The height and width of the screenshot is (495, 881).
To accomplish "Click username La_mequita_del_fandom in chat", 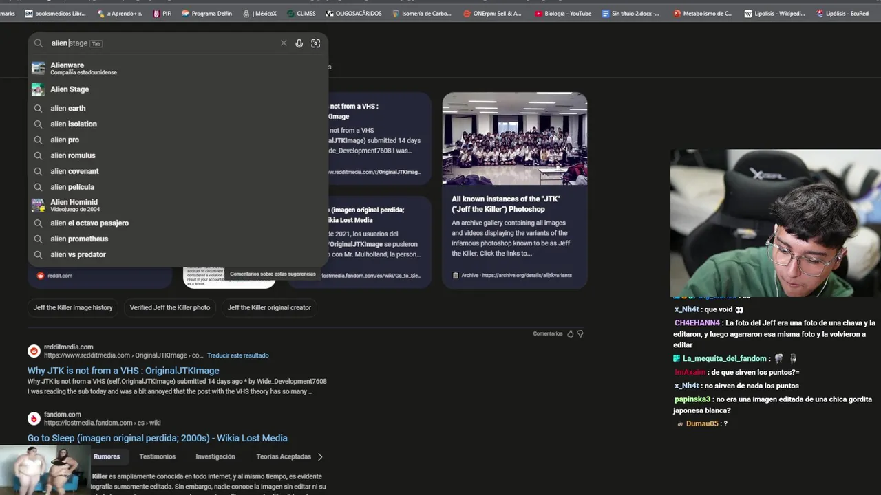I will pos(725,358).
